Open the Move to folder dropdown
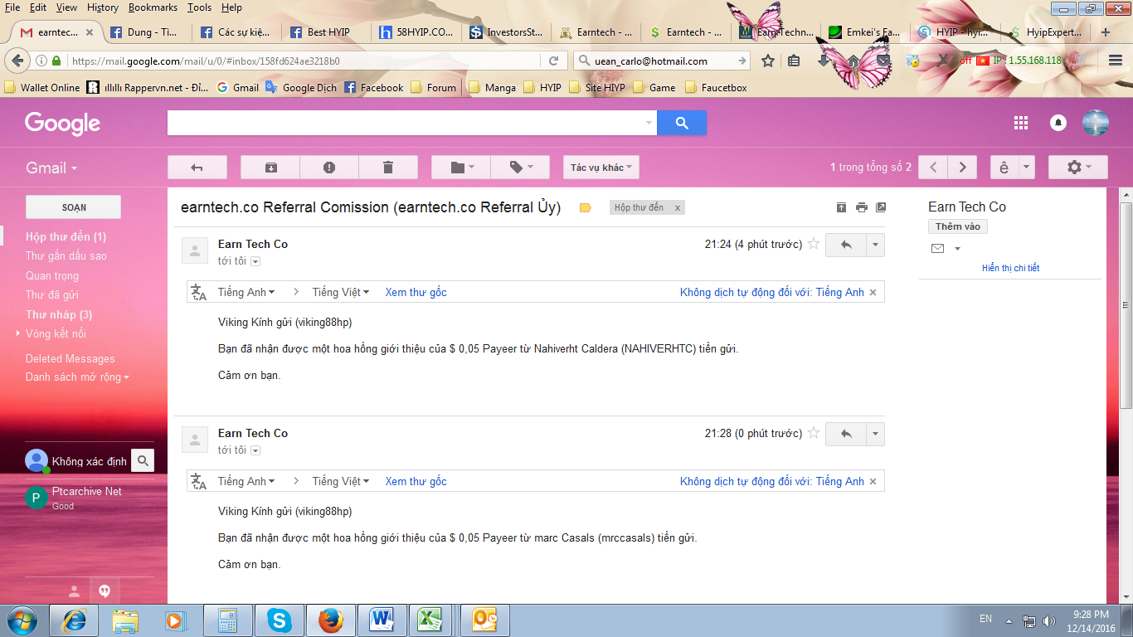The height and width of the screenshot is (637, 1133). click(461, 168)
